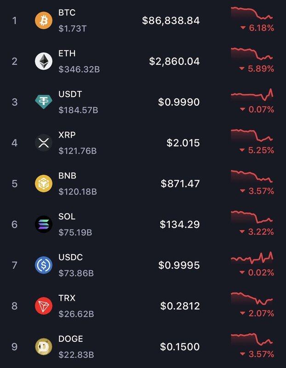
Task: Tap the ETH price $2,860.04
Action: [174, 61]
